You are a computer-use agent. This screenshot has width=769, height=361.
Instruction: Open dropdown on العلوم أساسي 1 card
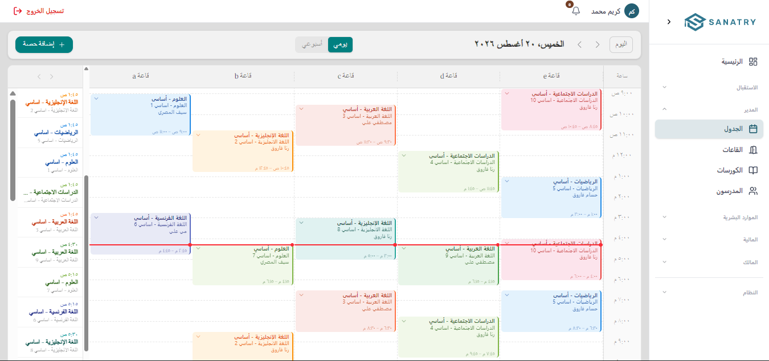(96, 99)
